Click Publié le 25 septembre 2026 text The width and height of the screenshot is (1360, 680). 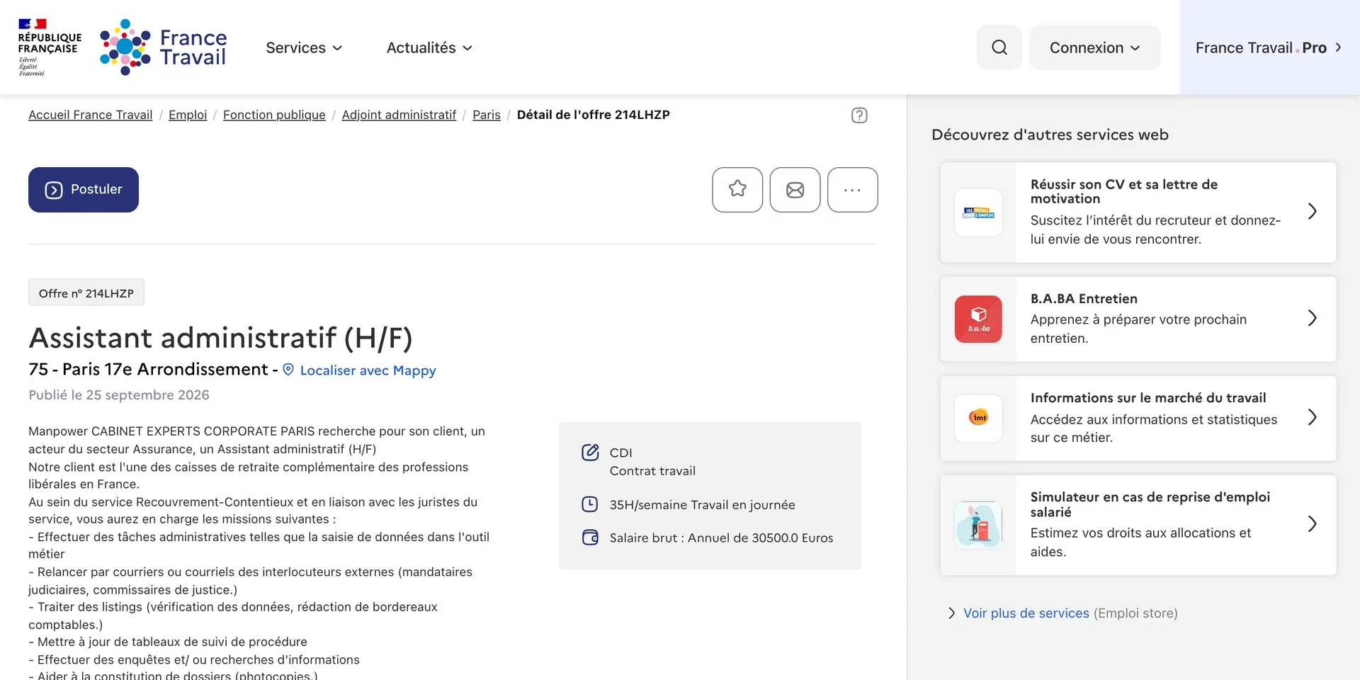(x=119, y=395)
